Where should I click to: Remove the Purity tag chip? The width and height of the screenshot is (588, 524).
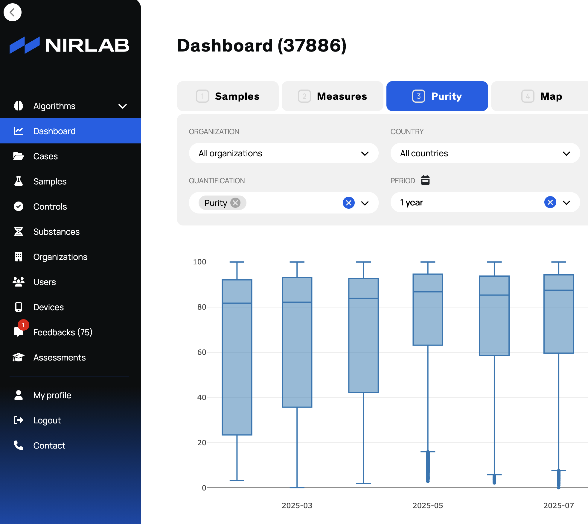(236, 203)
